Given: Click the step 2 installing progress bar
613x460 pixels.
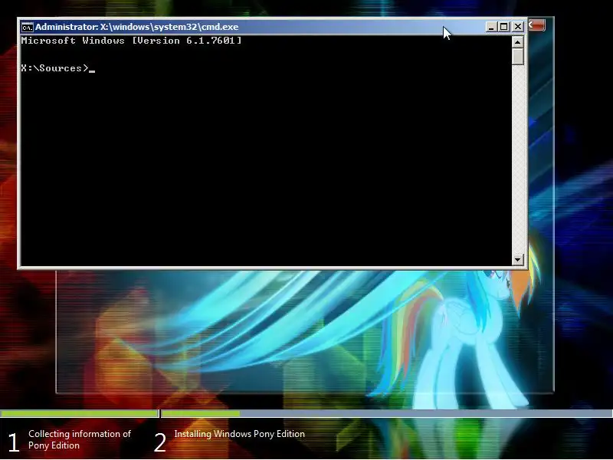Looking at the screenshot, I should (387, 413).
